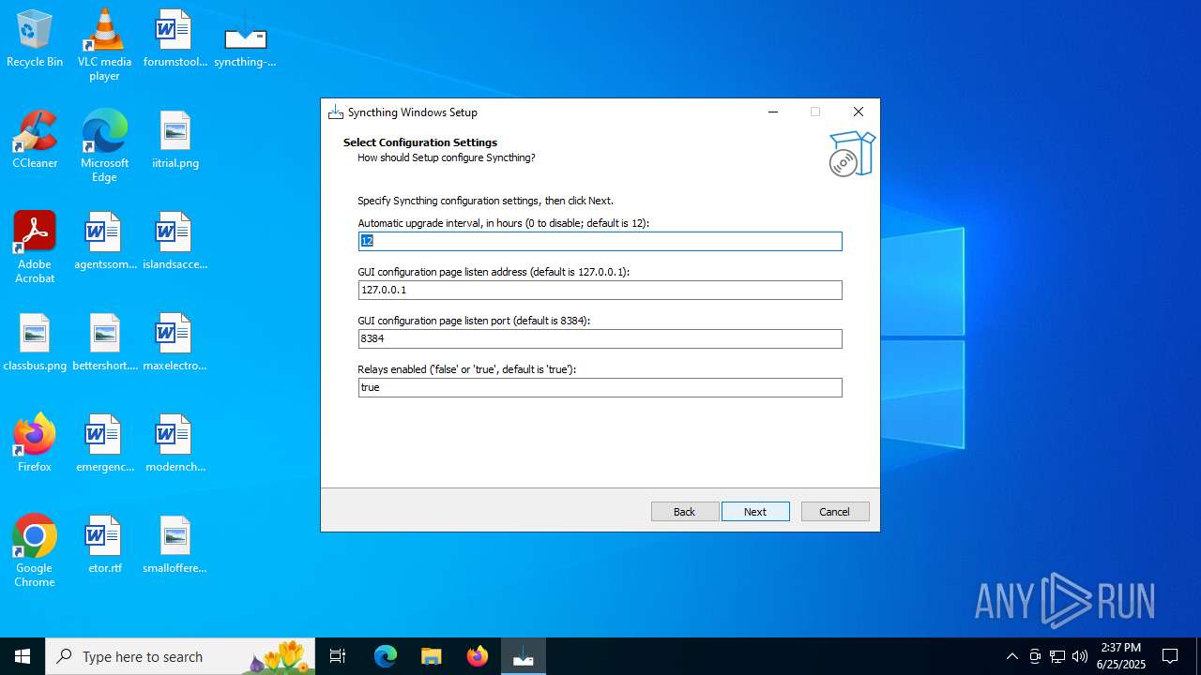
Task: Open Task View on the taskbar
Action: [338, 656]
